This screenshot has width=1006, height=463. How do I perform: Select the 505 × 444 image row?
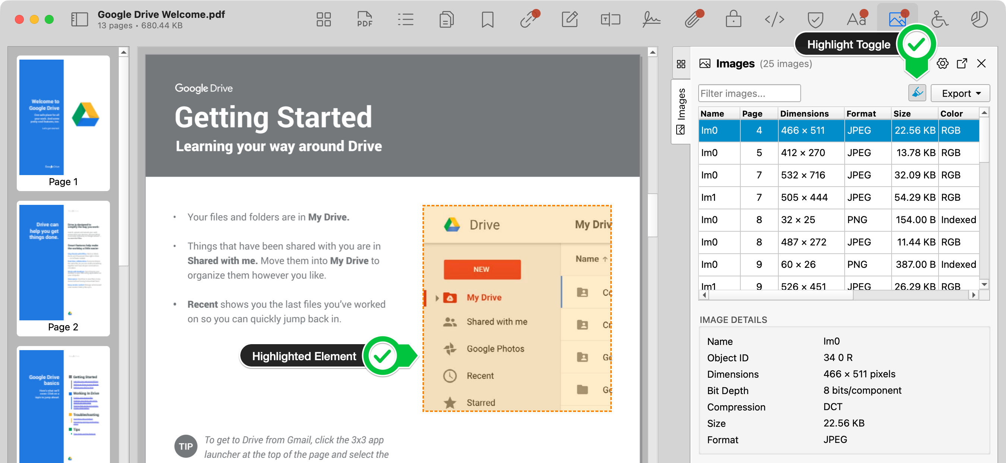(x=838, y=197)
